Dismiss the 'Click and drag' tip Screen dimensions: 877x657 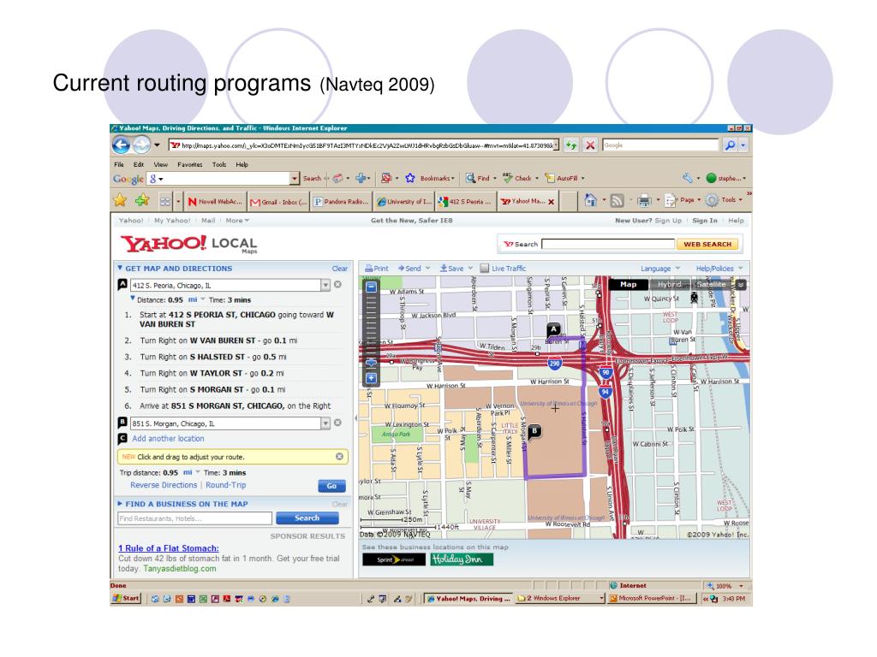click(x=339, y=457)
